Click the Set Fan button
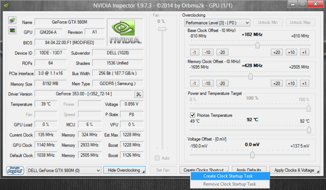326x190 pixels. pyautogui.click(x=163, y=170)
